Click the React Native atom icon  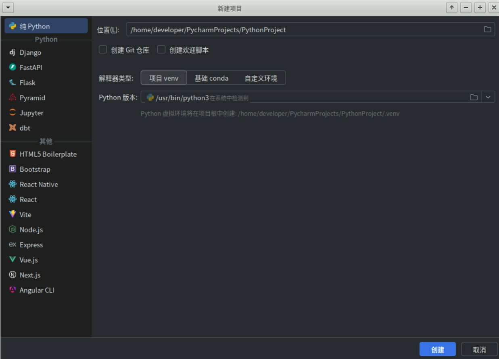point(13,184)
